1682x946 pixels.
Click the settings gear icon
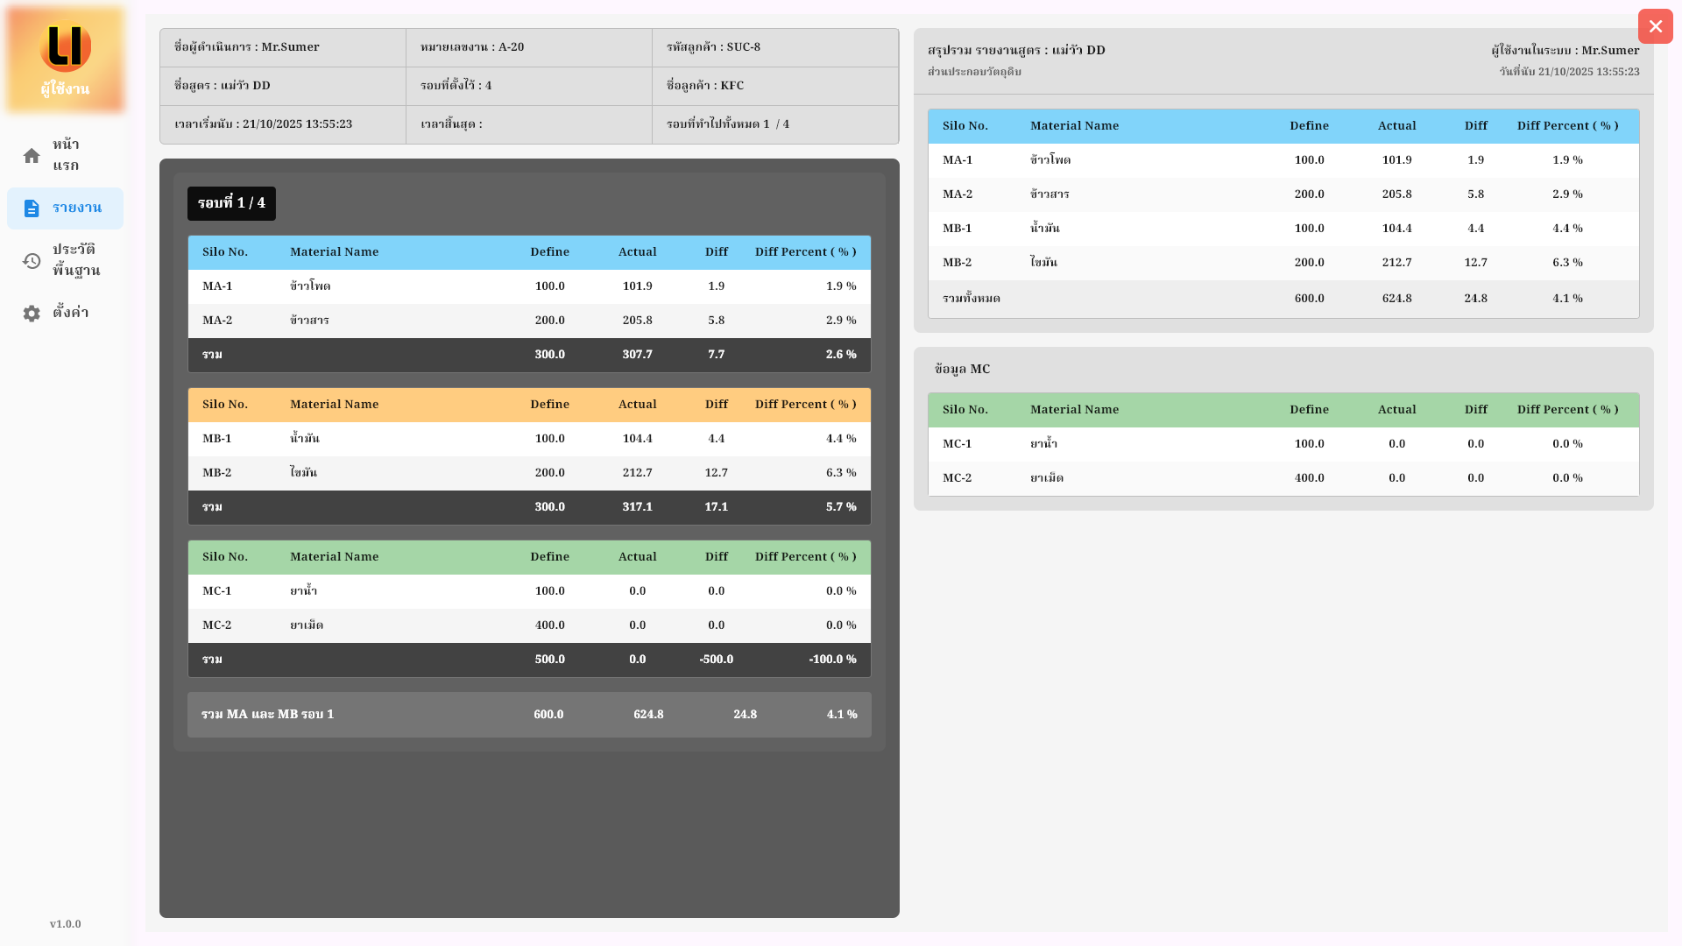(x=32, y=314)
